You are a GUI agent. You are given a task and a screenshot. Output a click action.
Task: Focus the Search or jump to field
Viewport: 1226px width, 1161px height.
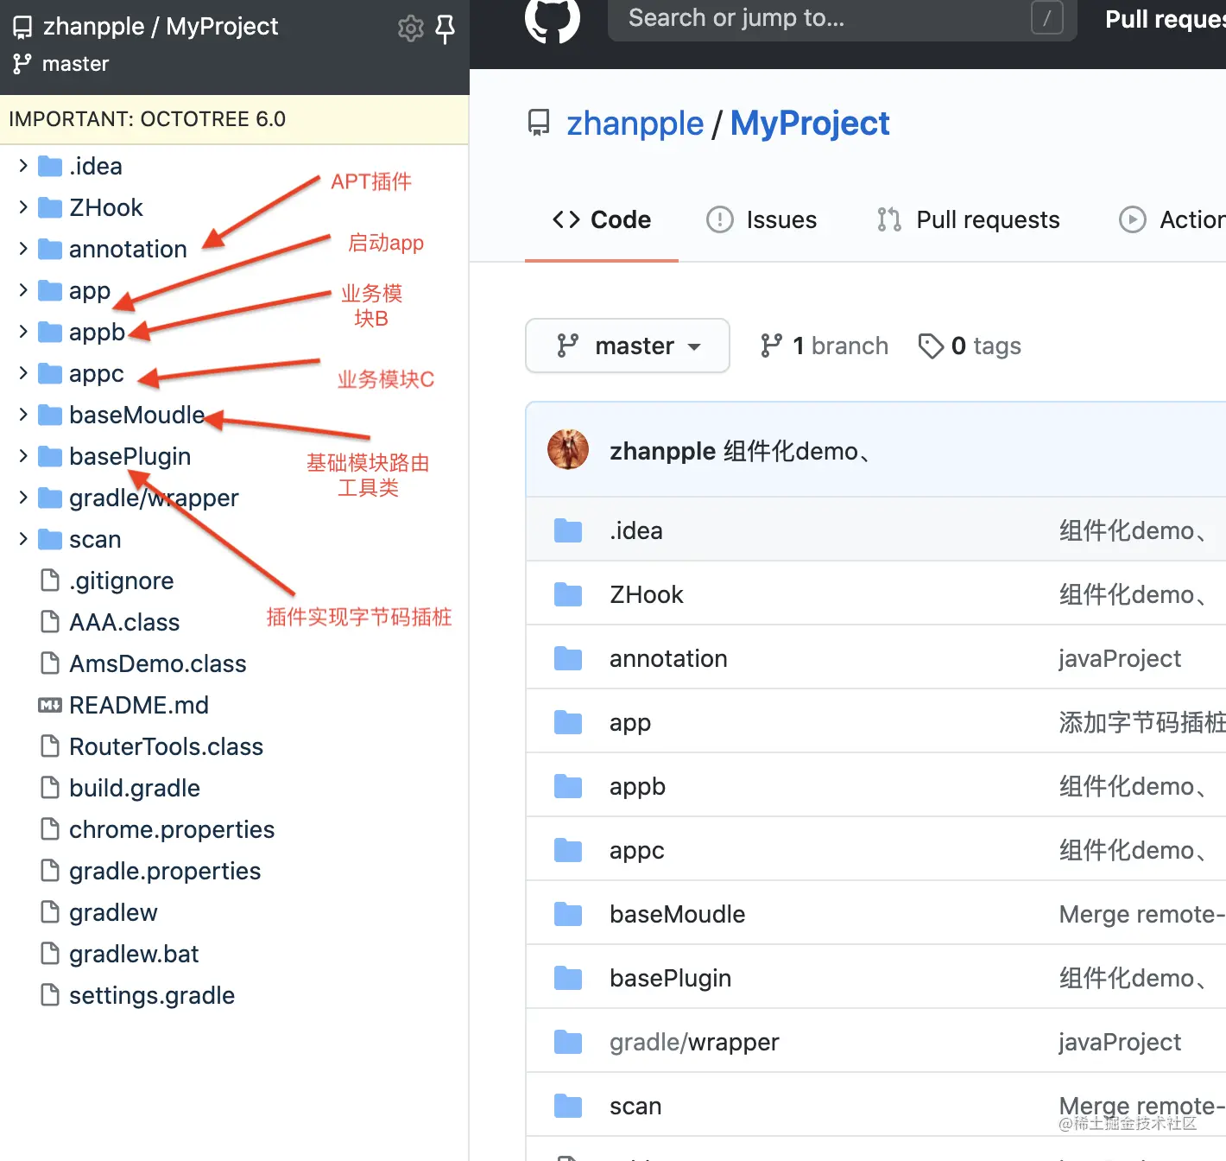pos(843,18)
